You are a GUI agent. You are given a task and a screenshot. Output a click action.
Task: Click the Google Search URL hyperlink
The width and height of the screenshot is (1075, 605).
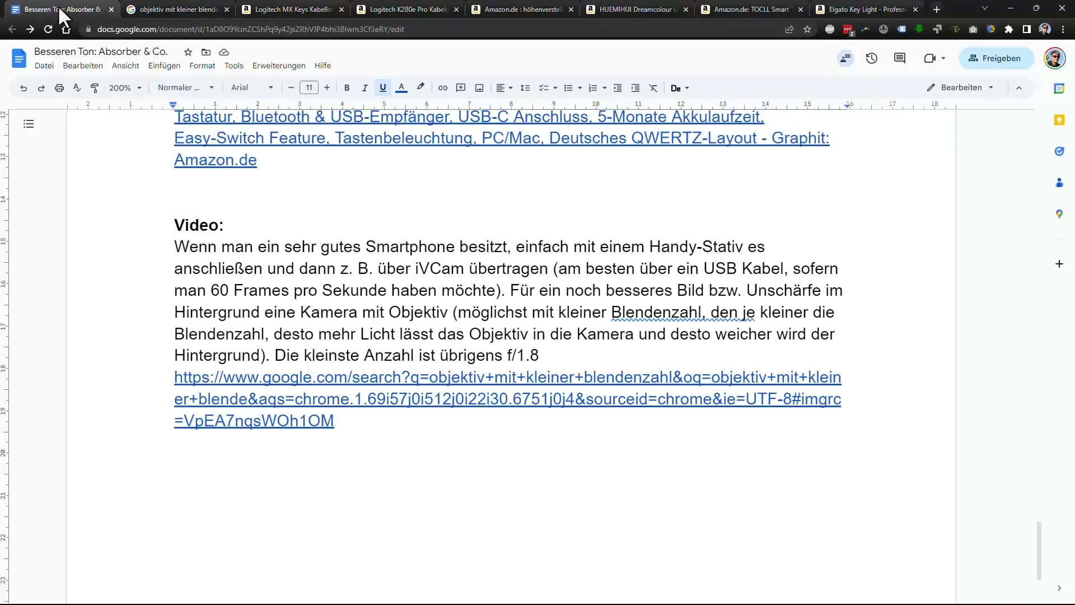tap(508, 399)
